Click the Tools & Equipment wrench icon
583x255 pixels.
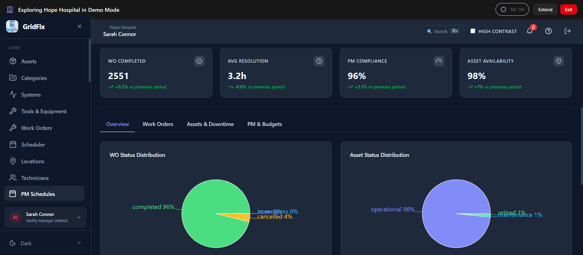coord(13,111)
